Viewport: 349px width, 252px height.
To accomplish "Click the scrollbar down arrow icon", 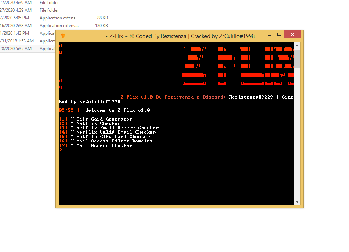I will [x=297, y=201].
